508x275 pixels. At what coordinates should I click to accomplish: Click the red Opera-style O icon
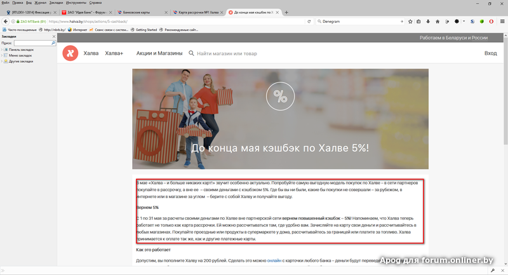pos(491,22)
